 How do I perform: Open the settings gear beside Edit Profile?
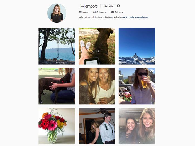point(118,6)
